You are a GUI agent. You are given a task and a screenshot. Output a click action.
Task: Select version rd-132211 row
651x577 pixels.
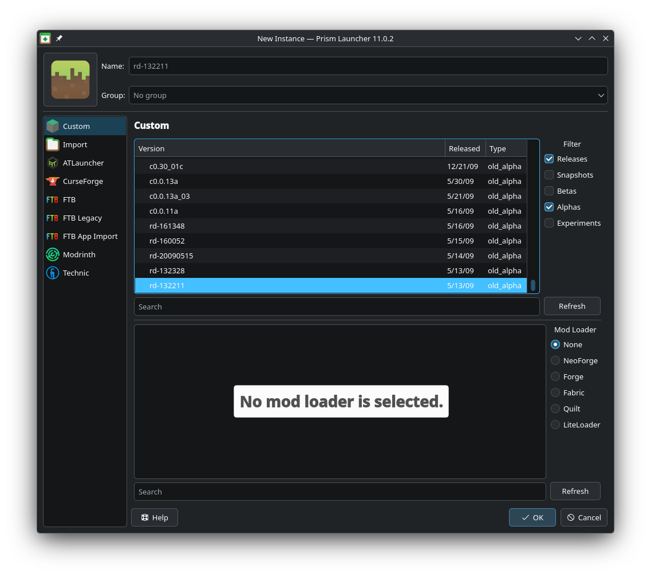pyautogui.click(x=331, y=285)
